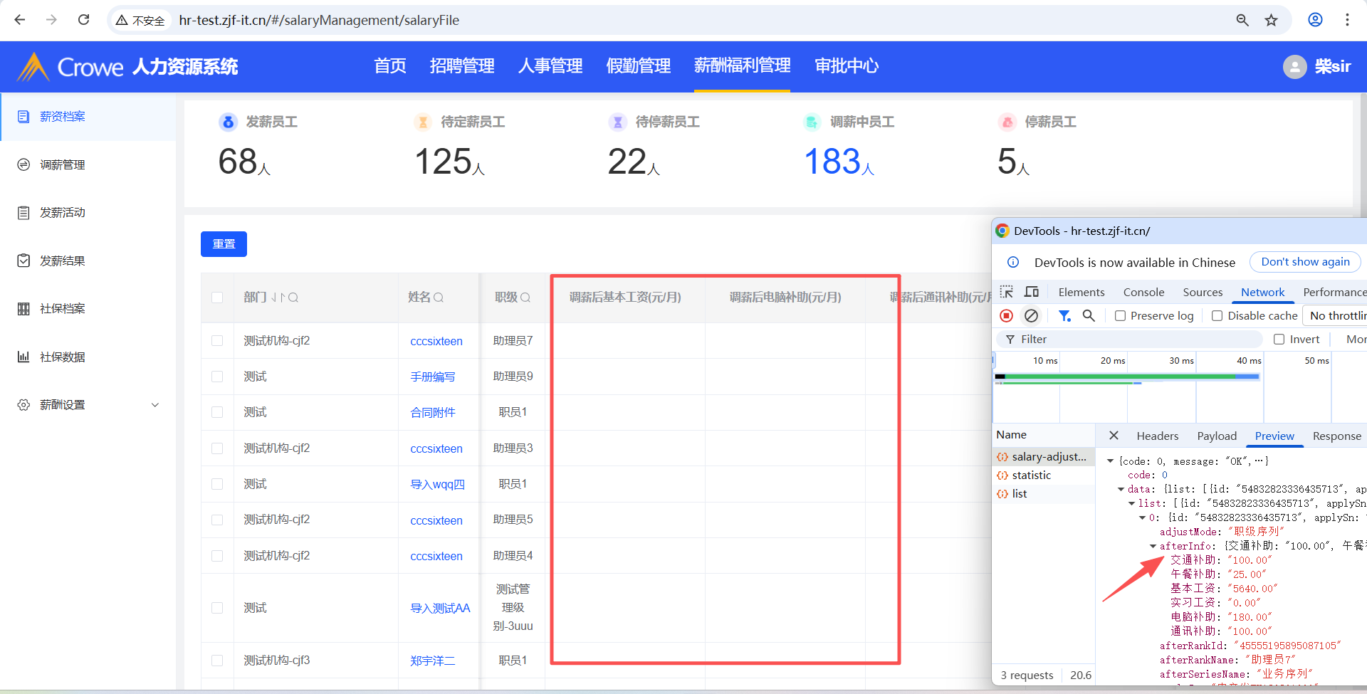Toggle the device toolbar icon in DevTools

1031,292
